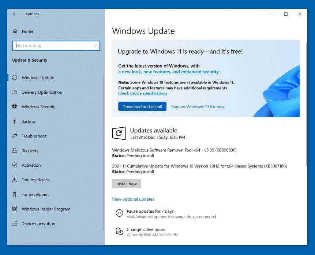
Task: Open Windows Insider Program page
Action: [46, 209]
